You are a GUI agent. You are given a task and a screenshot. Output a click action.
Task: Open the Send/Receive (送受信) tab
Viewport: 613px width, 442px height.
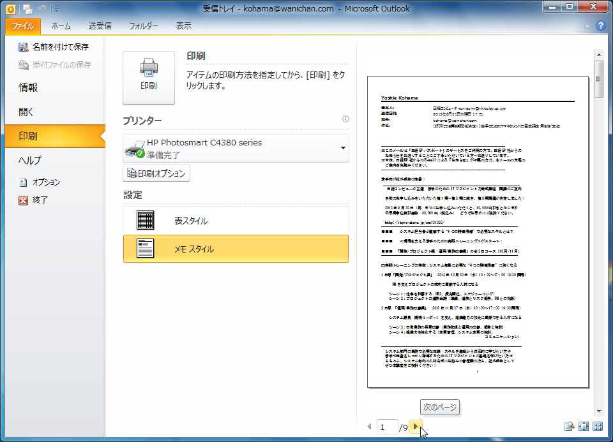point(100,26)
